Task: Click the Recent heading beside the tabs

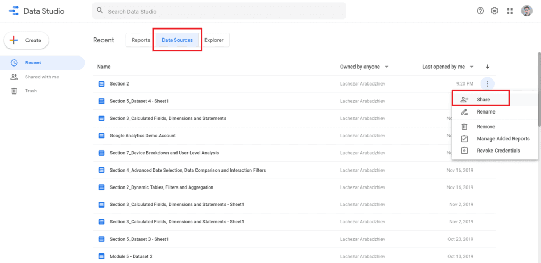Action: click(x=104, y=40)
